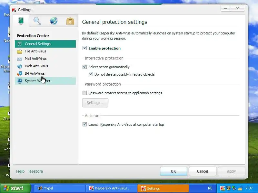Click the File Anti-Virus folder icon

[20, 51]
